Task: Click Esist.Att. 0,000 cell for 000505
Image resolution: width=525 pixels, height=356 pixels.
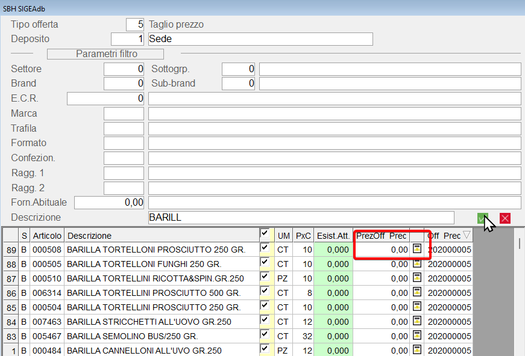Action: [333, 264]
